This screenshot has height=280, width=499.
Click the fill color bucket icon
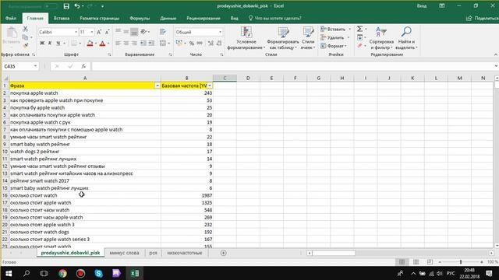[x=90, y=44]
